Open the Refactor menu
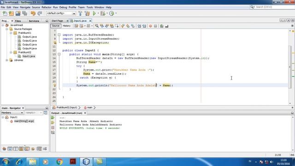Screen dimensions: 295x166 [47, 7]
